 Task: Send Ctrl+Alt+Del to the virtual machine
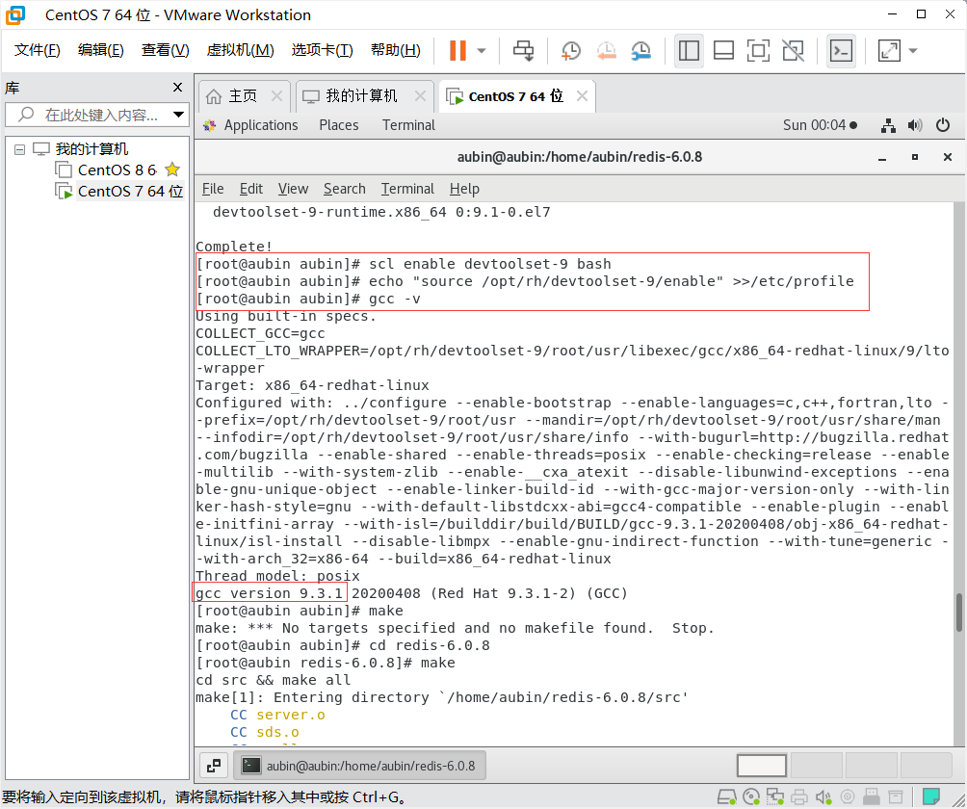pos(523,50)
